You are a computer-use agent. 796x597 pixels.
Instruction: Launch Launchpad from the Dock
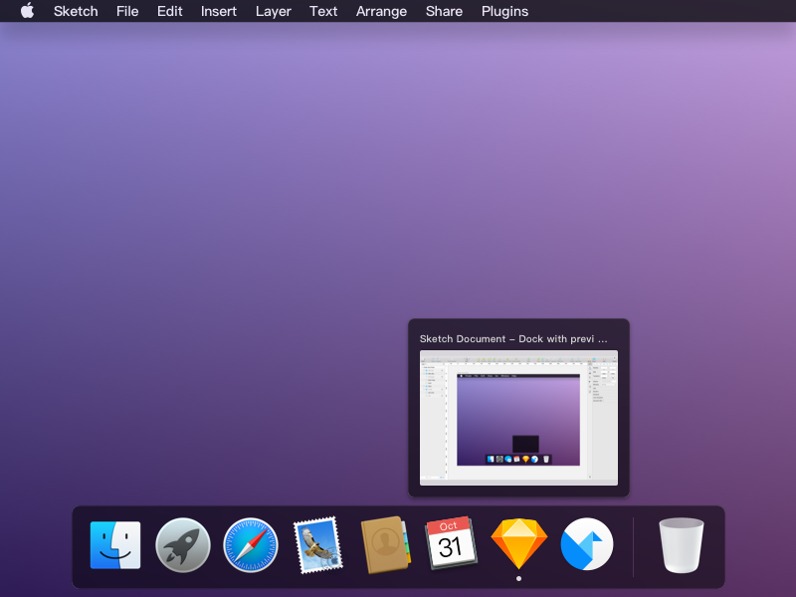(182, 545)
